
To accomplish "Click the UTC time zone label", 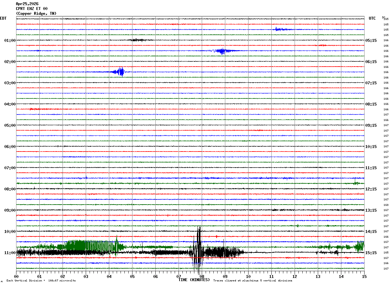I will point(372,18).
